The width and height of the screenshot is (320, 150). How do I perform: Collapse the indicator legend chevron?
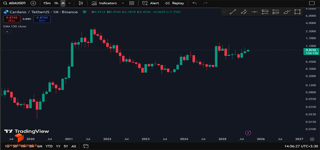(7, 32)
